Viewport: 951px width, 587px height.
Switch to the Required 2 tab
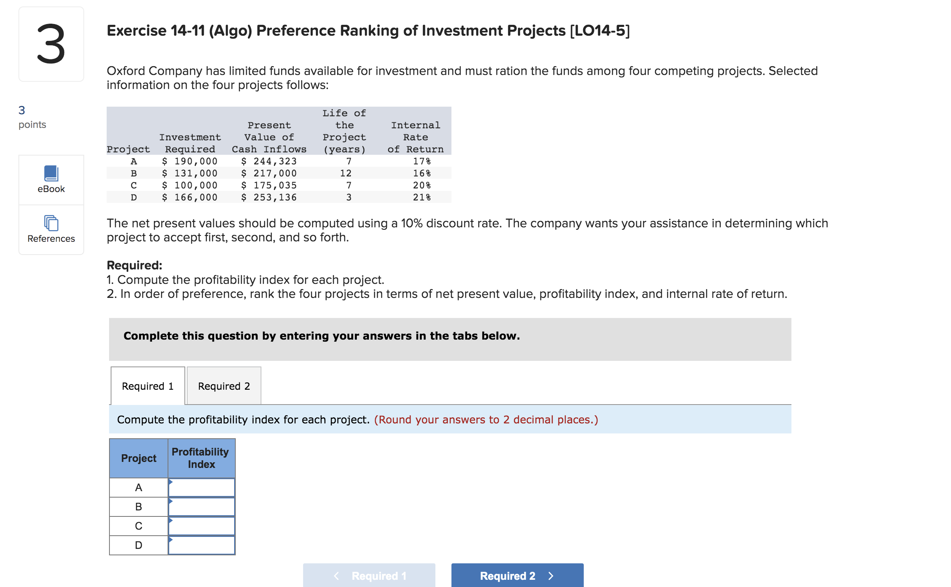pos(223,386)
